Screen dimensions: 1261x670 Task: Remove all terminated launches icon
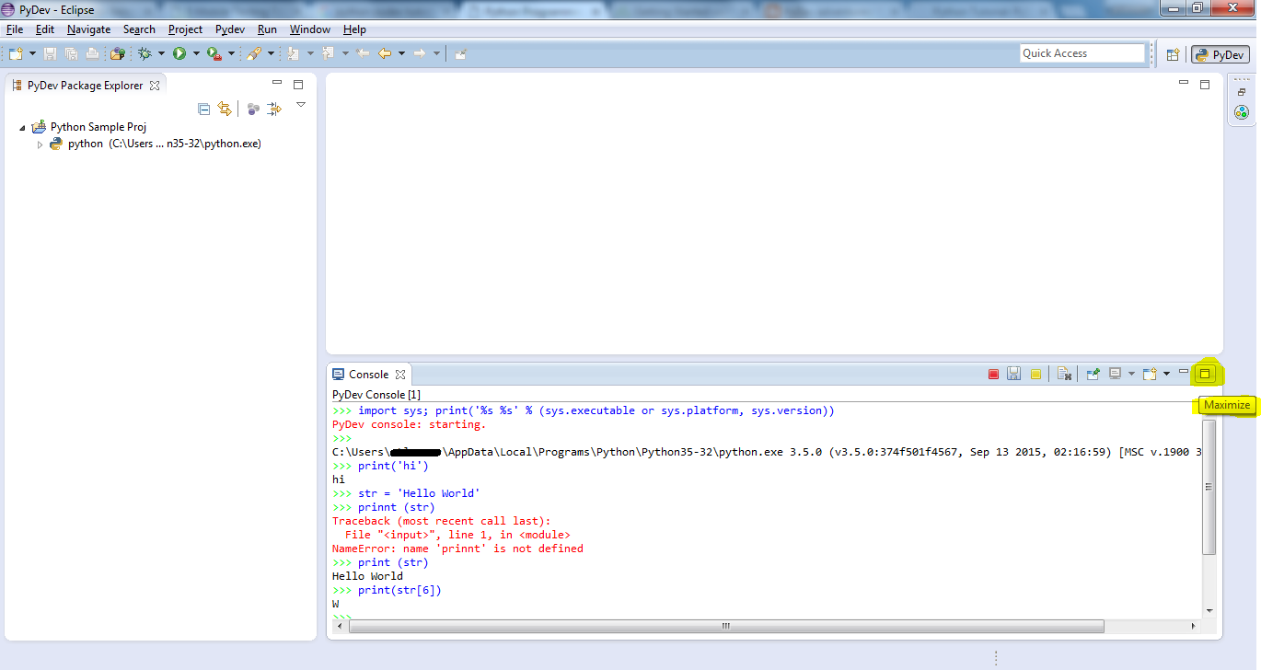pyautogui.click(x=1064, y=374)
